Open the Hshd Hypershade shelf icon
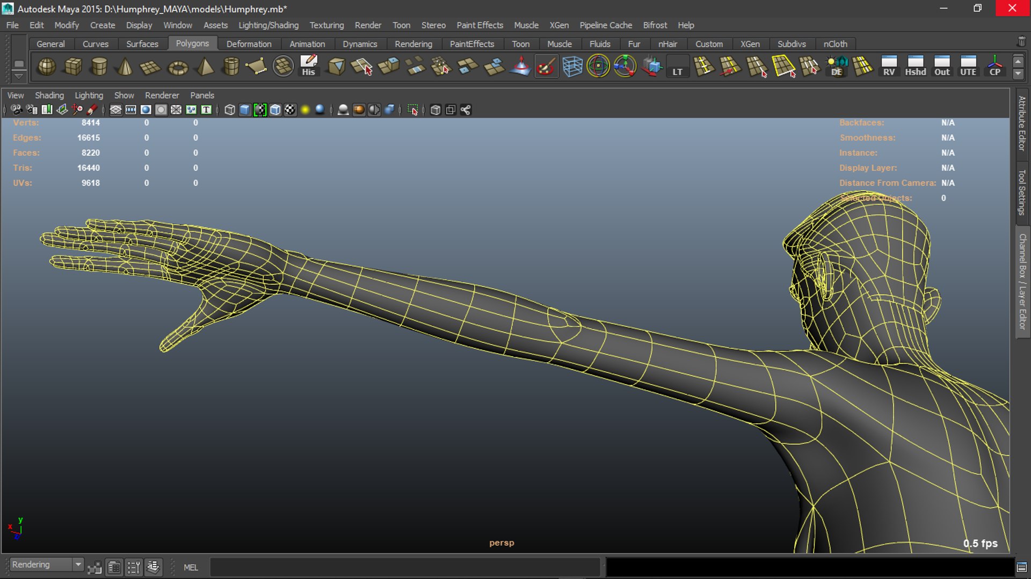 (x=916, y=66)
